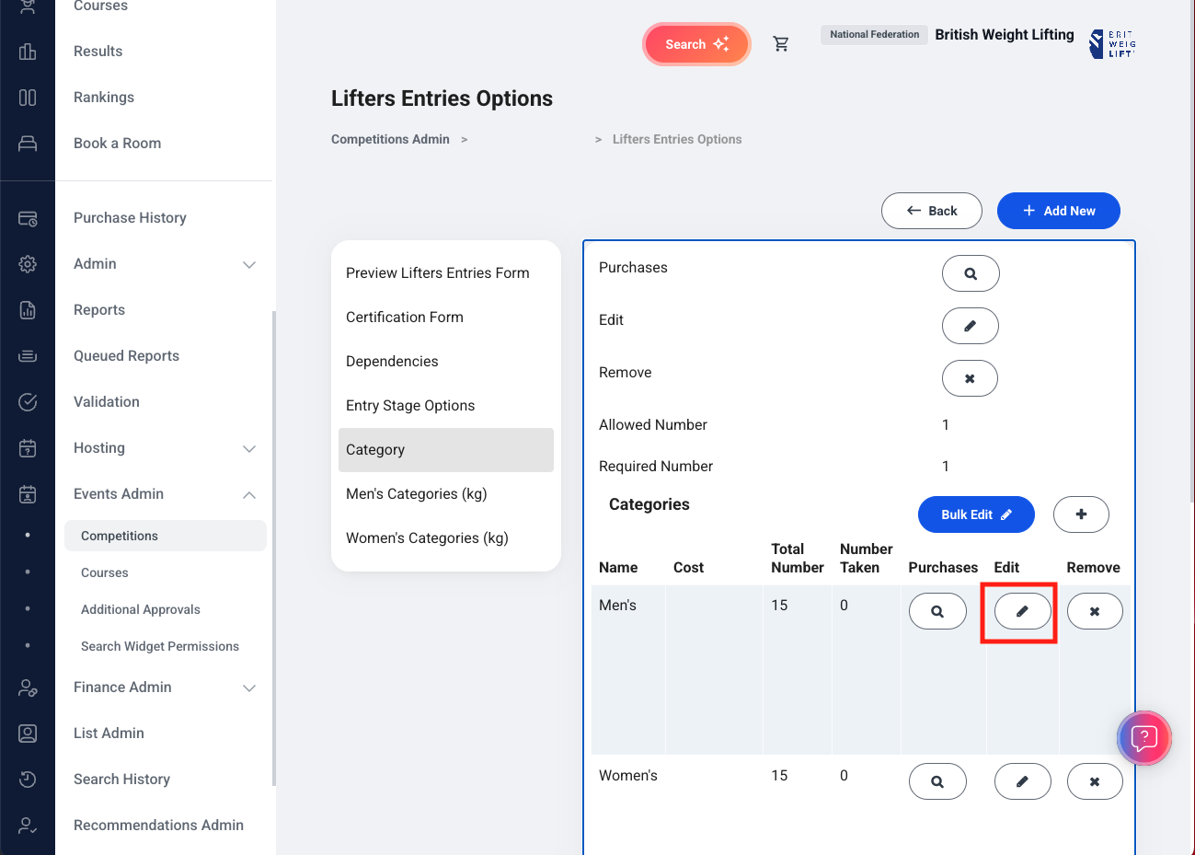1195x855 pixels.
Task: Click the Recommendations Admin person icon
Action: pos(28,826)
